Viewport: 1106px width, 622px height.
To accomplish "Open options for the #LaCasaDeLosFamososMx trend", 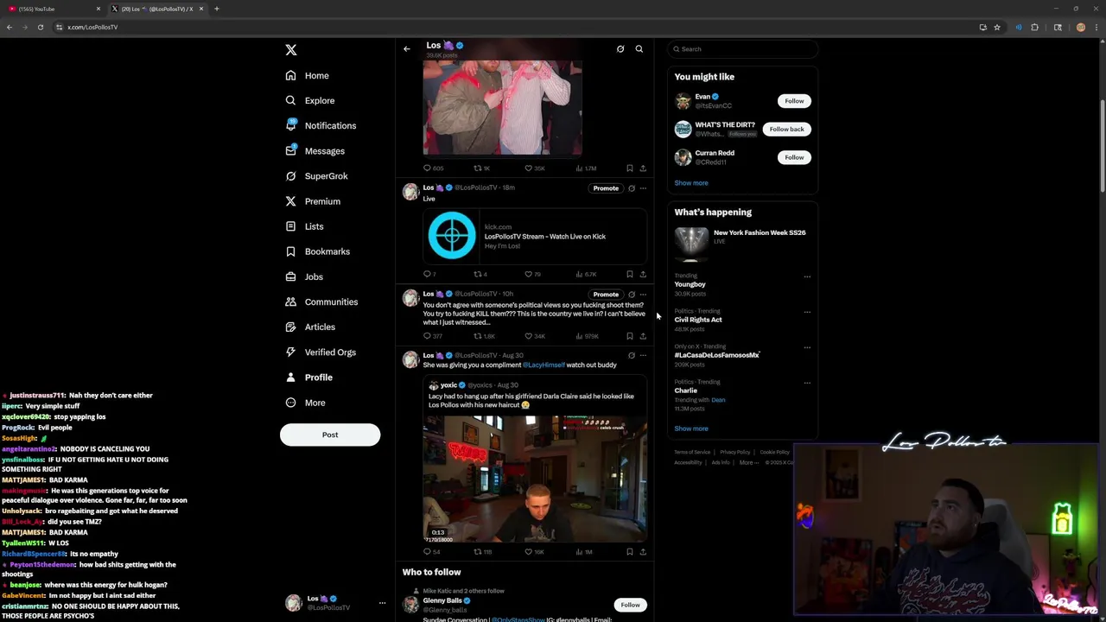I will (807, 347).
